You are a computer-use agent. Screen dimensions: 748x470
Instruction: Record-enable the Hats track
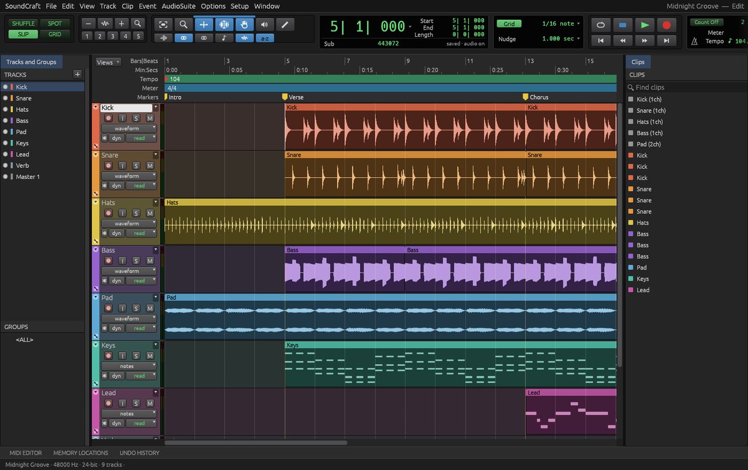[x=108, y=213]
